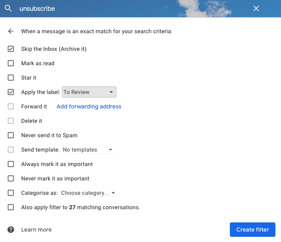Screen dimensions: 281x242
Task: Check Always mark it as important
Action: [11, 164]
